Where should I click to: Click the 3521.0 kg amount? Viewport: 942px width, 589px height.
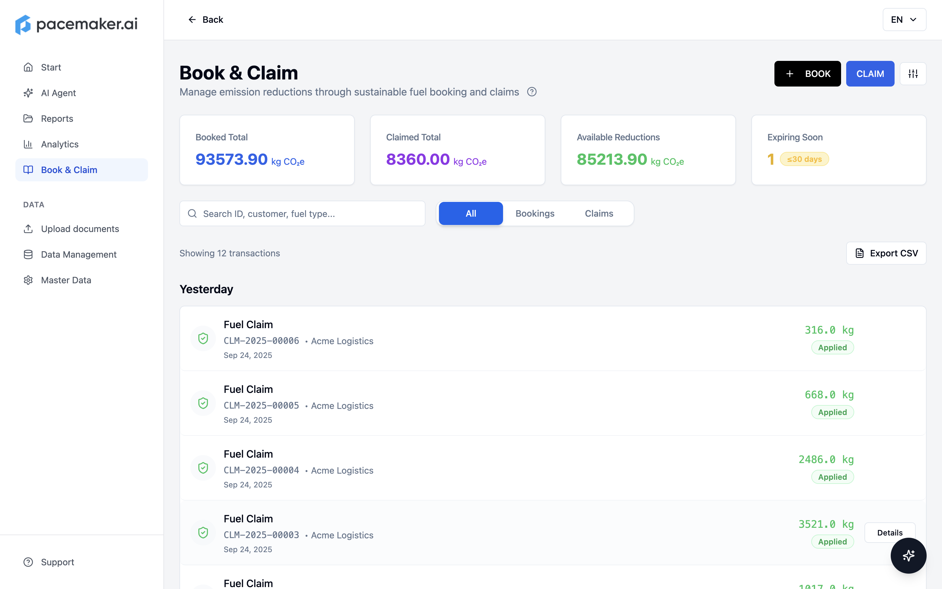[826, 524]
